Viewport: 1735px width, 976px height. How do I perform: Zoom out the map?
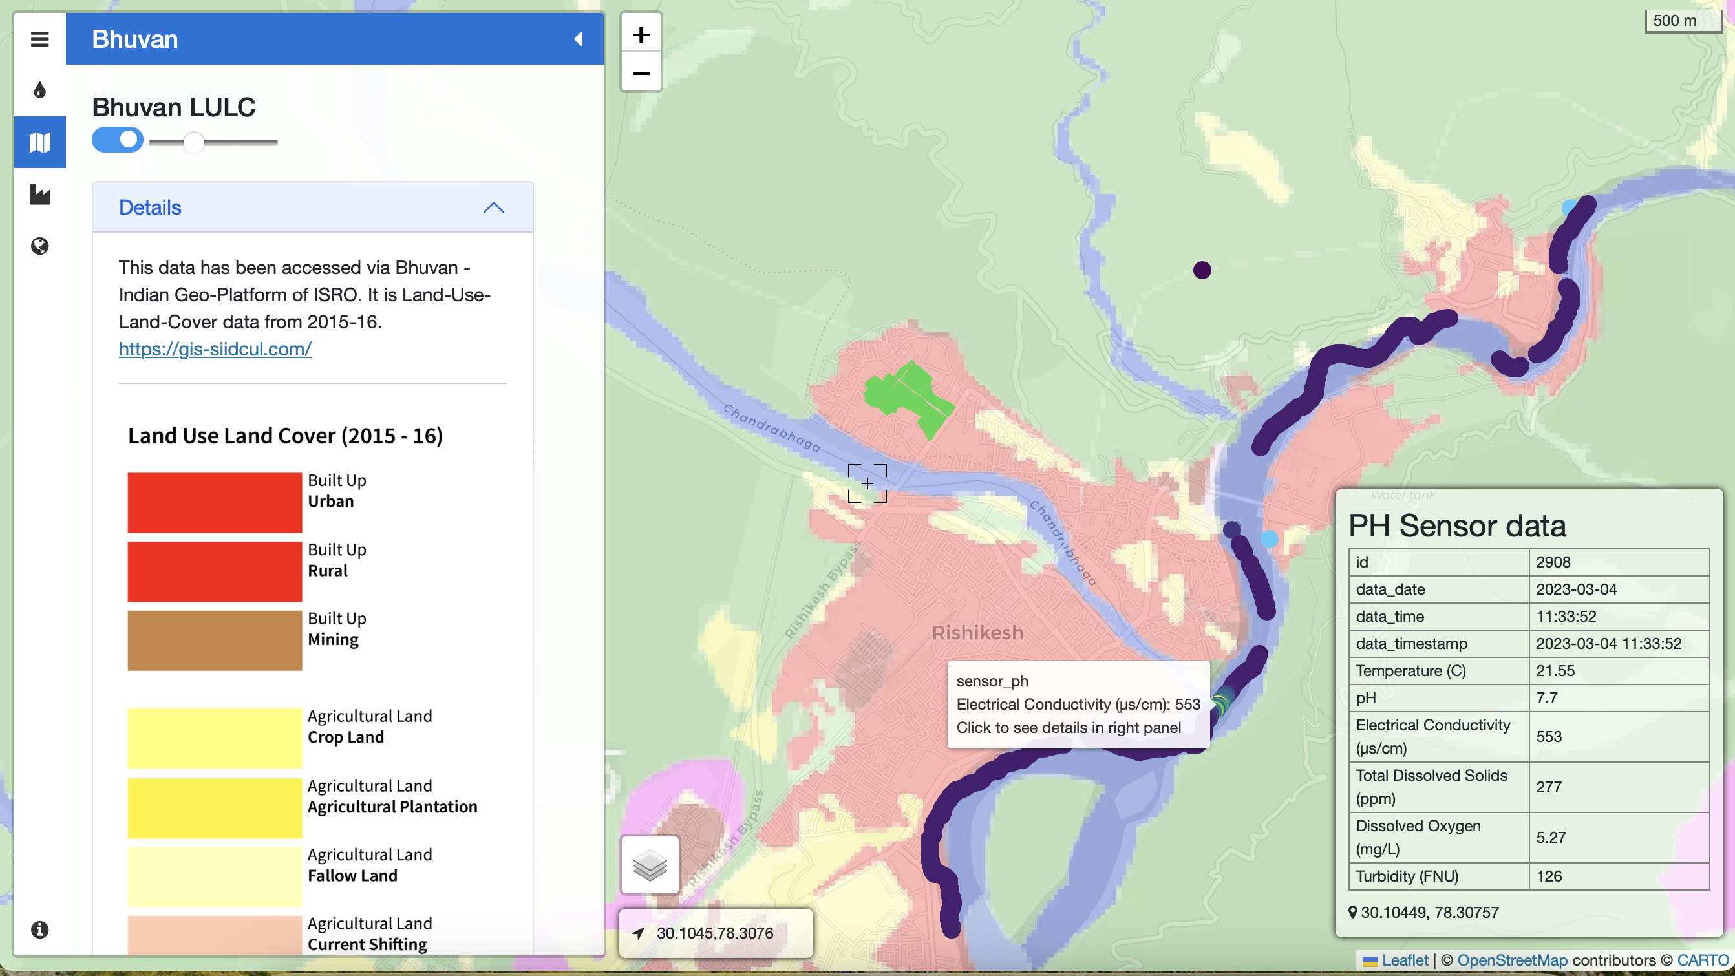(x=641, y=73)
